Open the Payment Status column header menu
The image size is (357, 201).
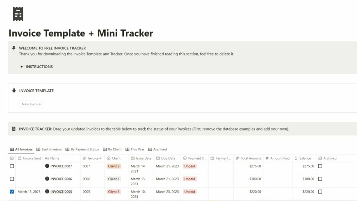pos(195,158)
